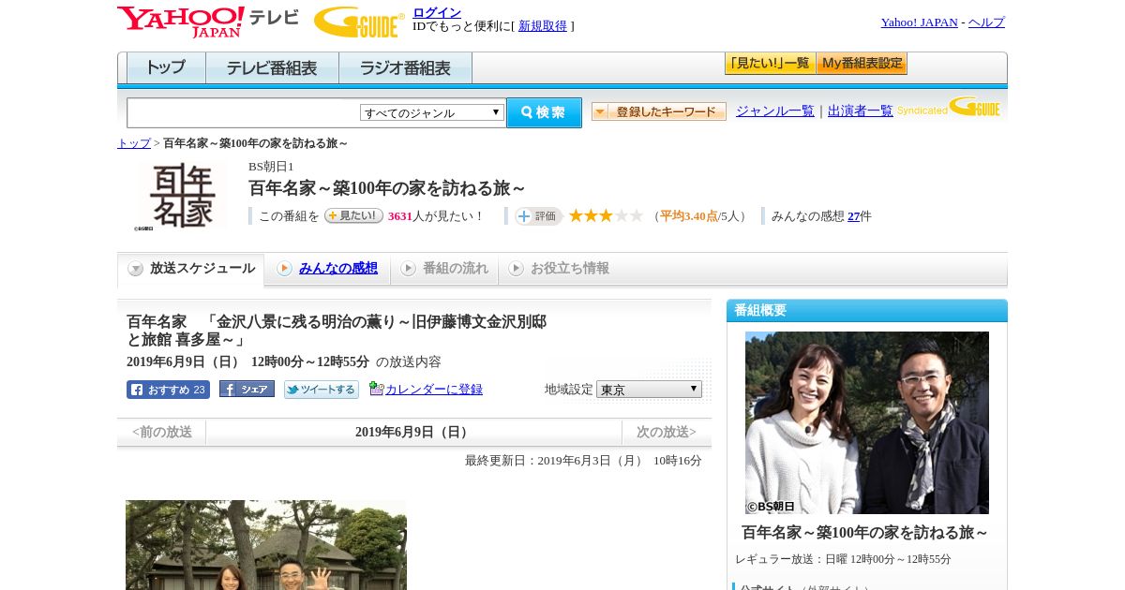Open the ヘルプ link

click(x=986, y=22)
